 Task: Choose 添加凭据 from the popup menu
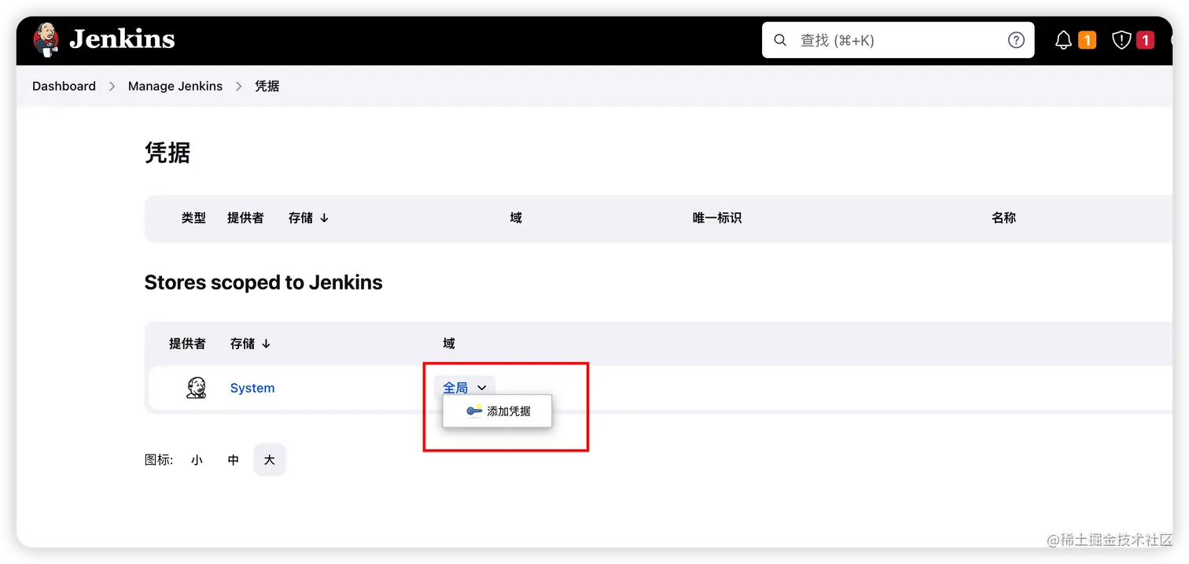498,411
